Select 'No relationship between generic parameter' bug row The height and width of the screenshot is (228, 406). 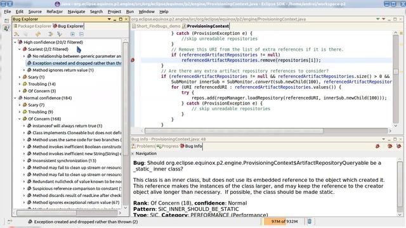pyautogui.click(x=74, y=56)
